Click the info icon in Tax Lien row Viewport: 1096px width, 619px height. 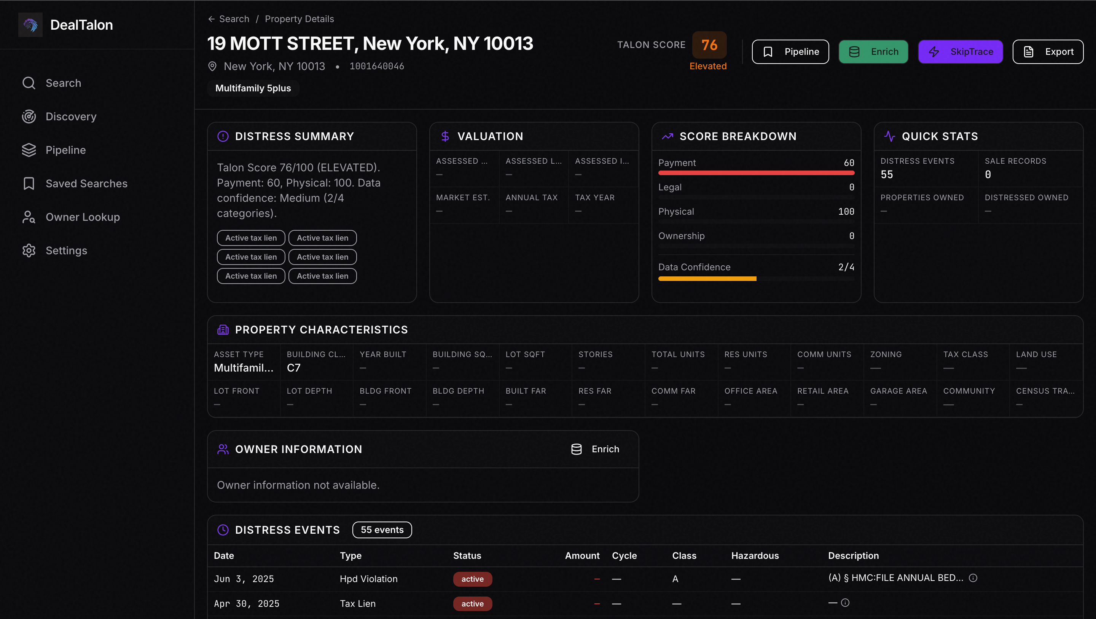845,603
